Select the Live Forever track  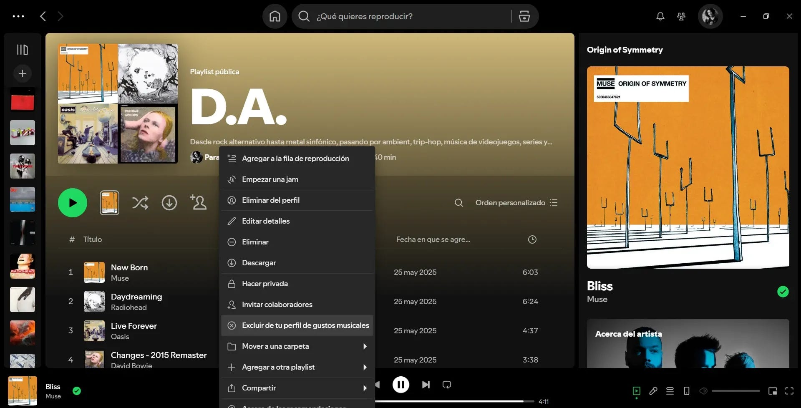click(x=310, y=330)
